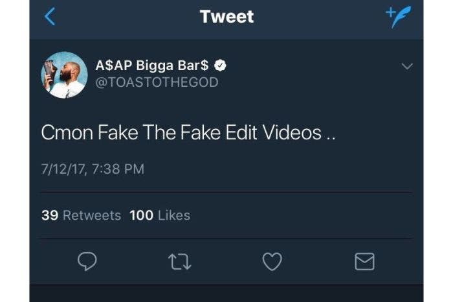
Task: Go back using the left arrow
Action: pos(50,17)
